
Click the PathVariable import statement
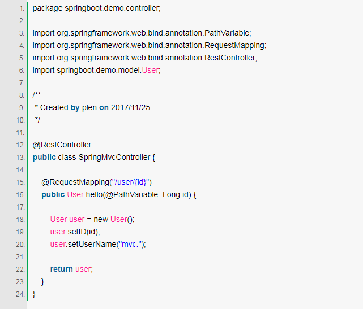pos(142,33)
